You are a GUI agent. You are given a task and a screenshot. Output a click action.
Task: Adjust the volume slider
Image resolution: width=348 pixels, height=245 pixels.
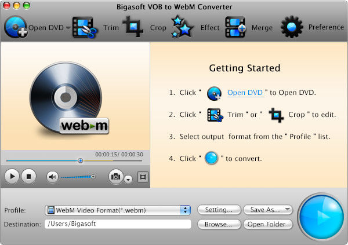(x=78, y=177)
